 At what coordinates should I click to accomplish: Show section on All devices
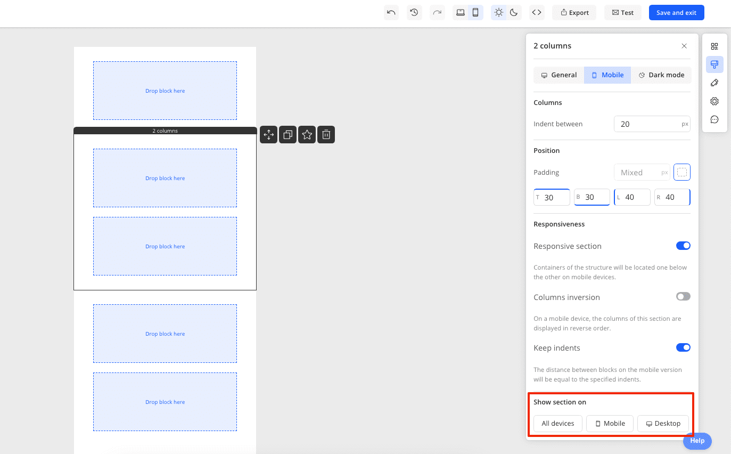tap(558, 424)
